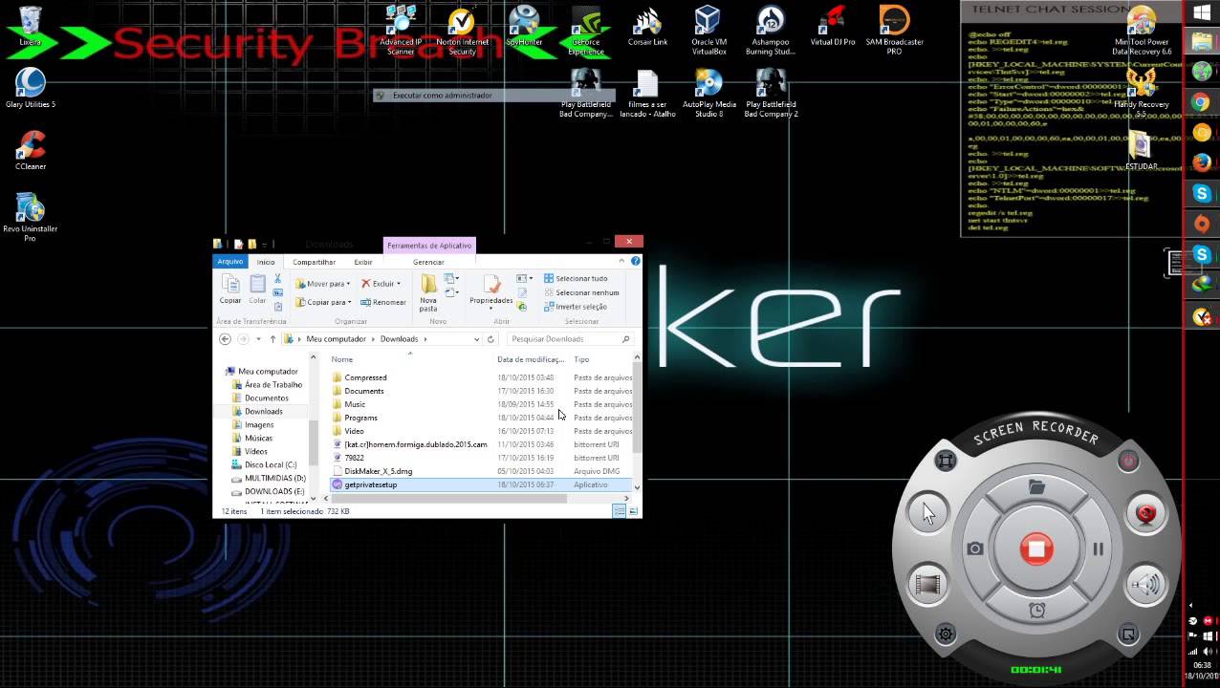Switch to the Início ribbon tab
Screen dimensions: 1220x688
coord(266,262)
